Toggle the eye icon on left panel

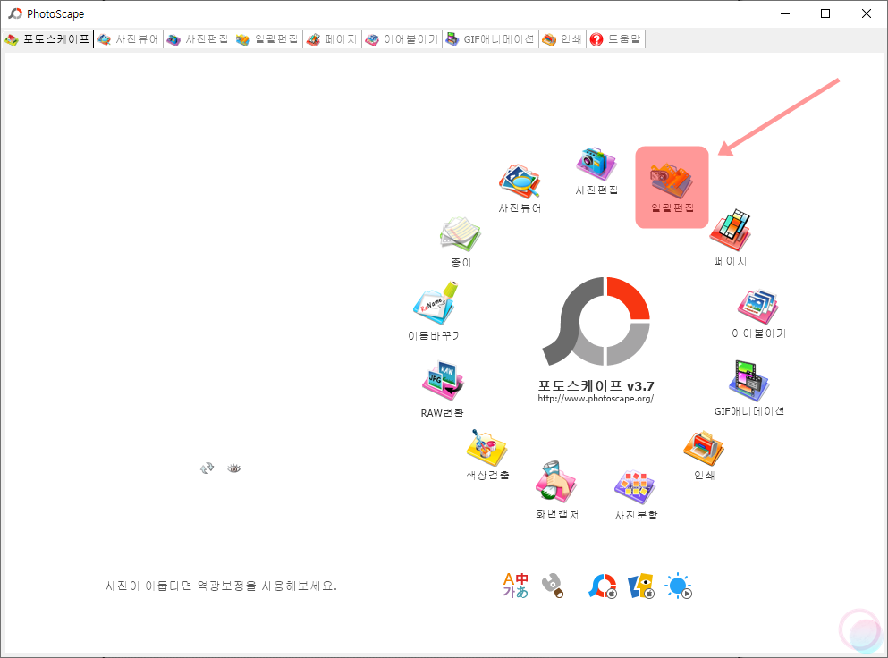(234, 468)
